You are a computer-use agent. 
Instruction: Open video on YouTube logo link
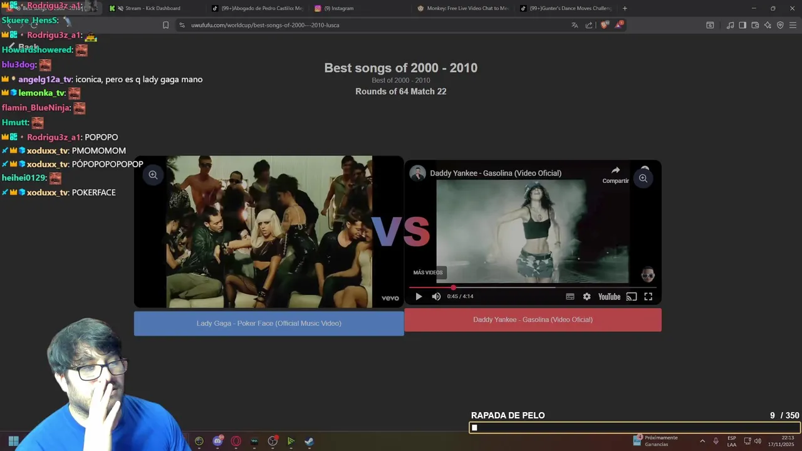click(x=609, y=297)
